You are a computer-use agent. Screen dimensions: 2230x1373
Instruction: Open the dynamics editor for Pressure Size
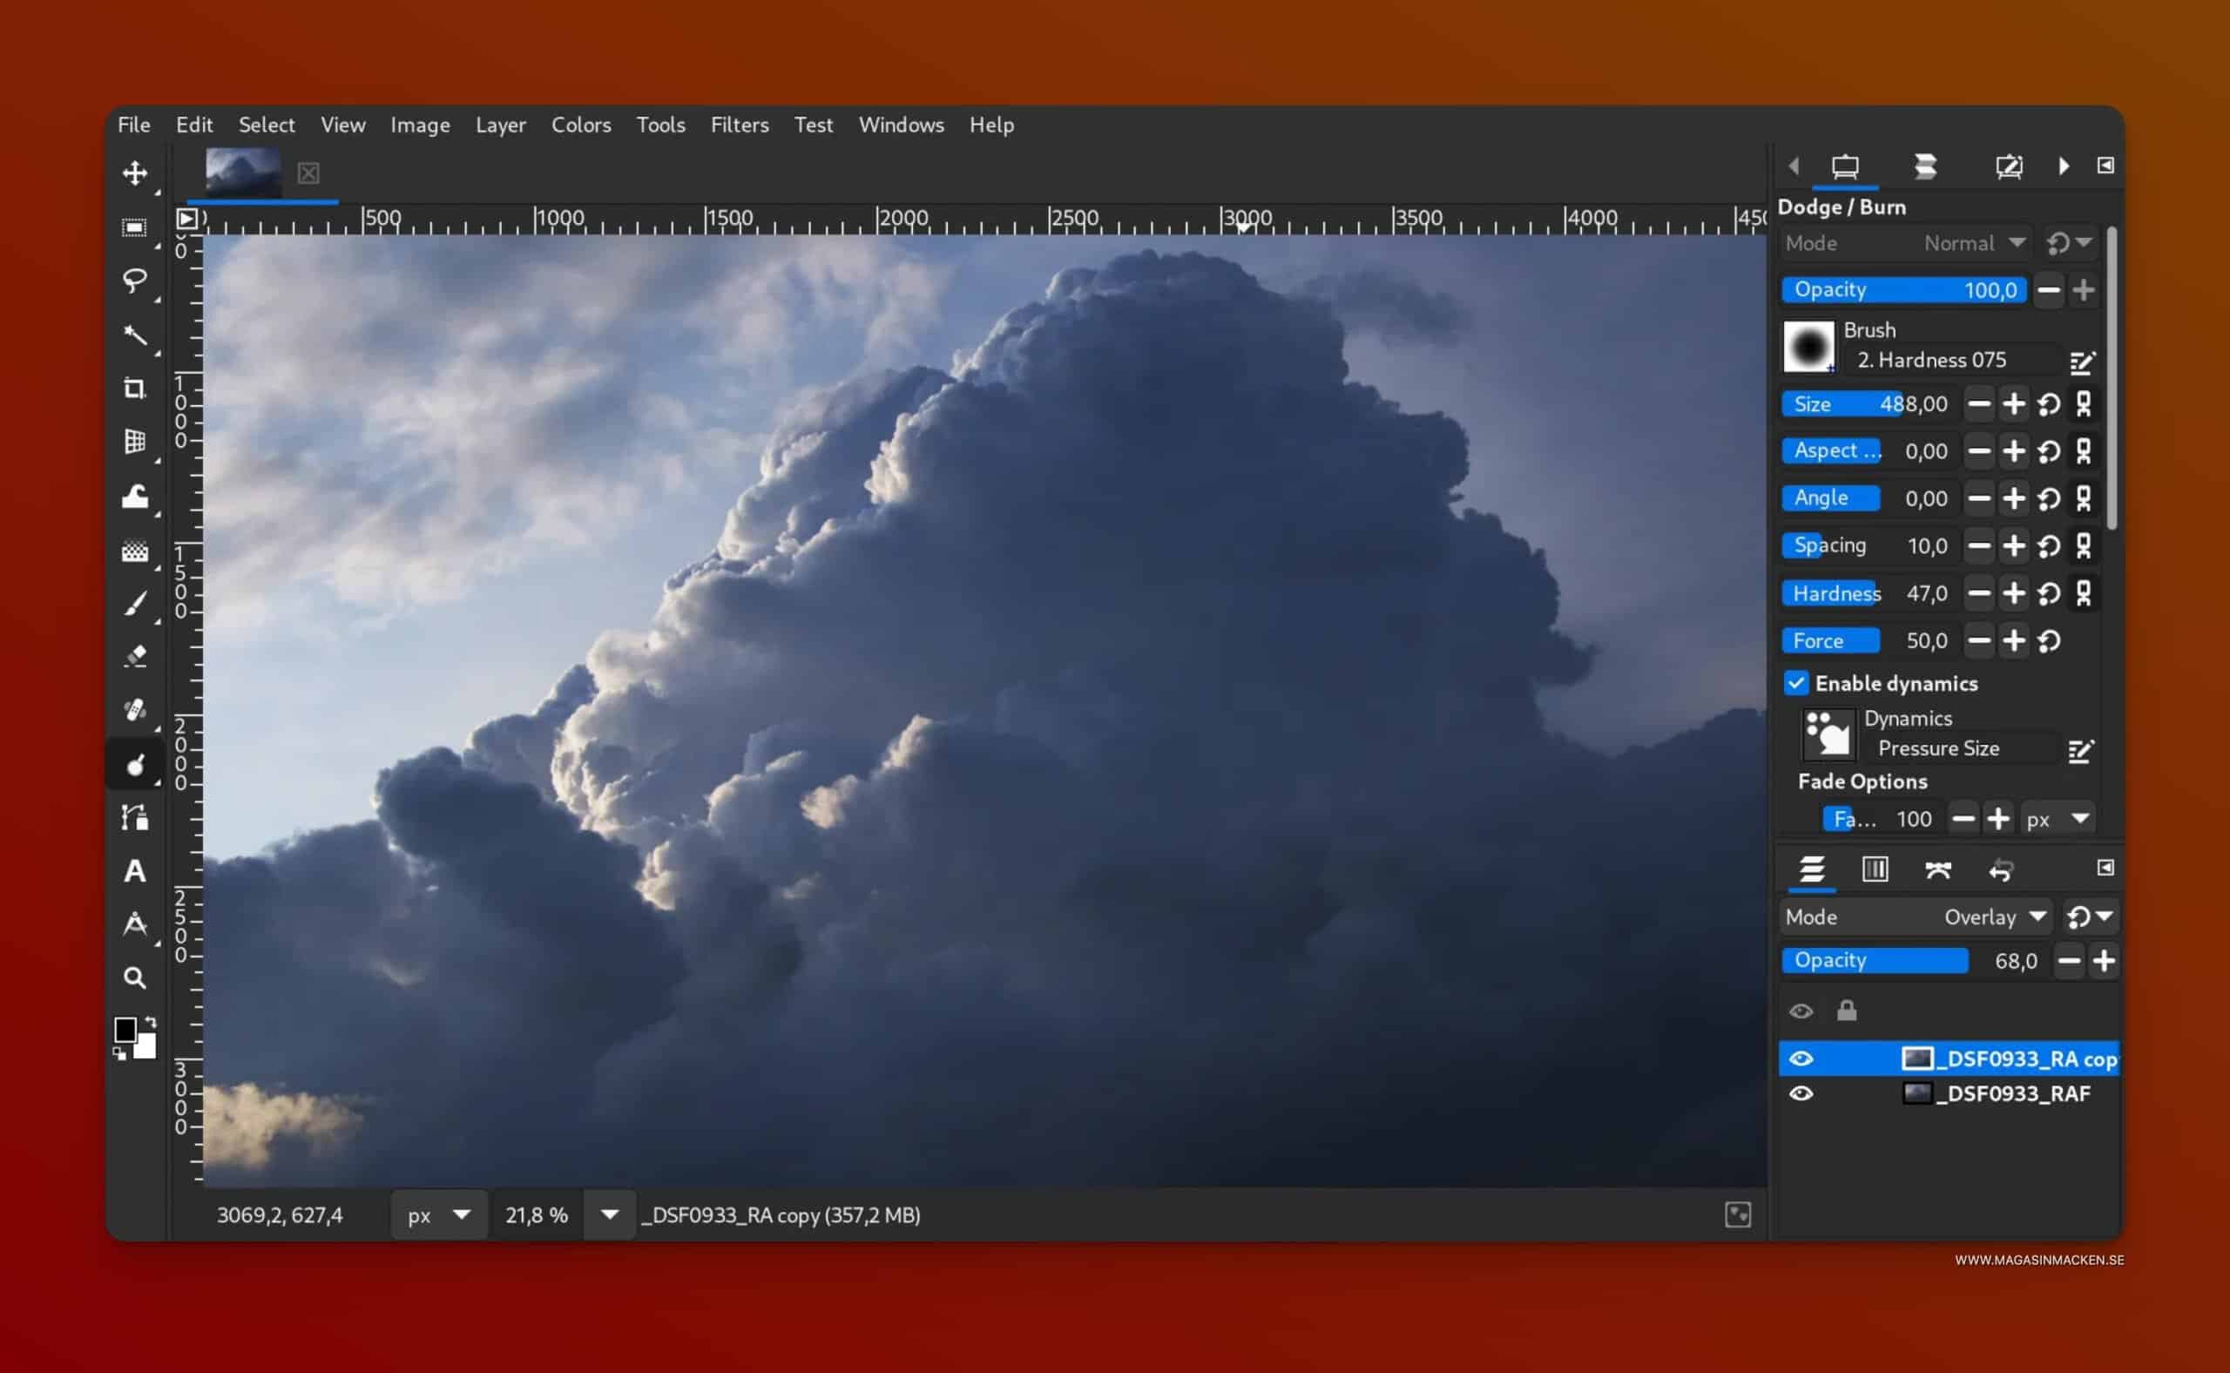click(x=2081, y=751)
